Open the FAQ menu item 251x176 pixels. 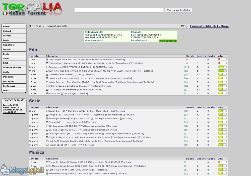click(x=14, y=63)
